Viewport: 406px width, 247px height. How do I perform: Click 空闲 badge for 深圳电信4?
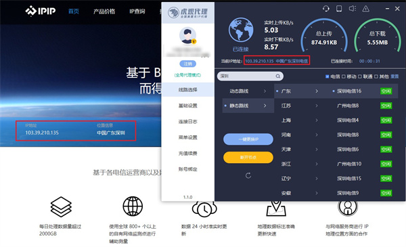pos(386,120)
